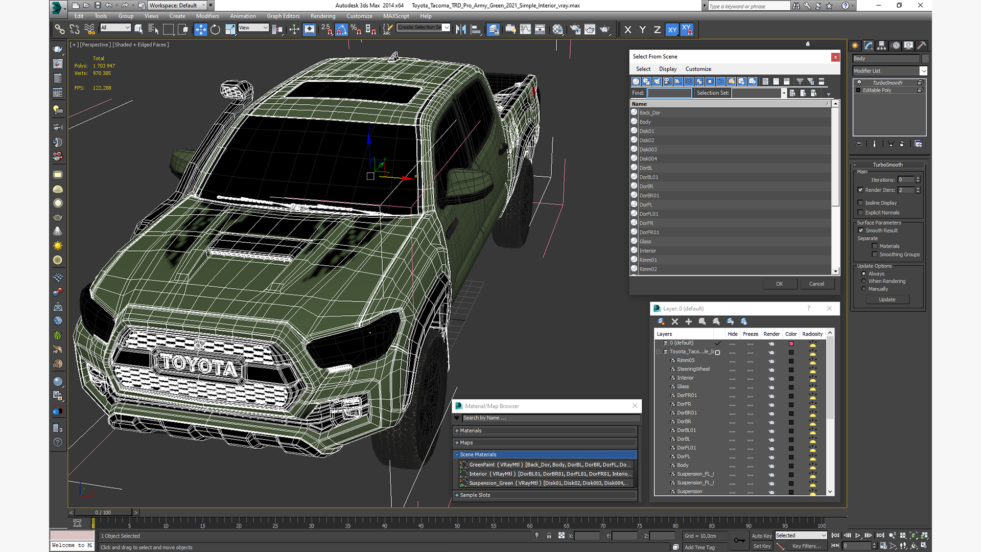Click the Update button in TurboSmooth
The height and width of the screenshot is (552, 981).
coord(887,300)
